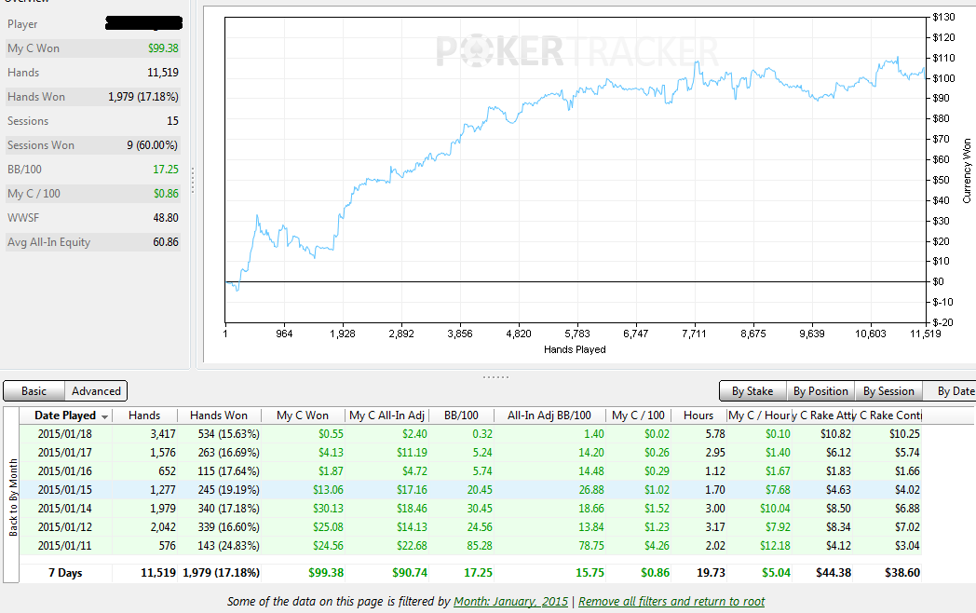Group results By Position
The width and height of the screenshot is (976, 613).
[x=820, y=391]
